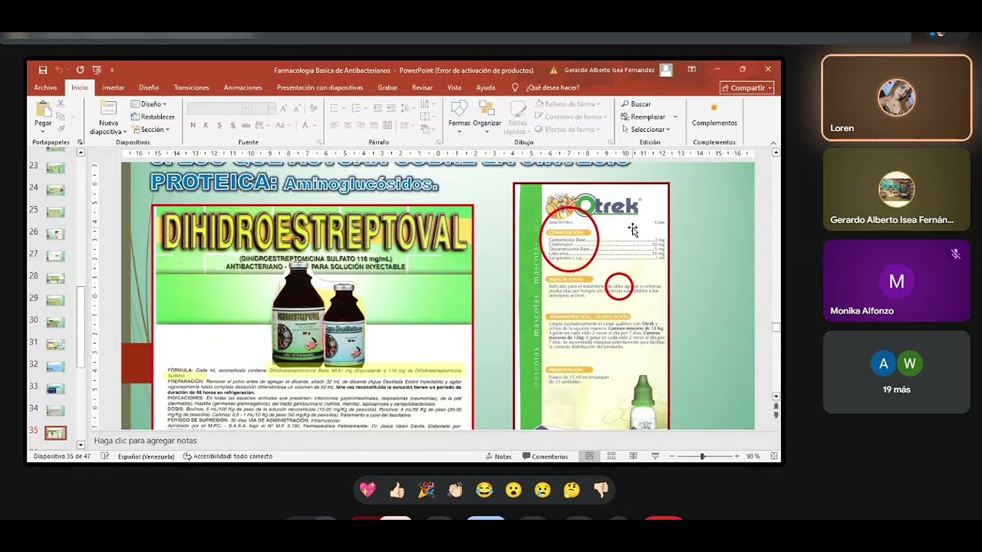Image resolution: width=982 pixels, height=552 pixels.
Task: Open the 19 más participants tile
Action: 897,373
